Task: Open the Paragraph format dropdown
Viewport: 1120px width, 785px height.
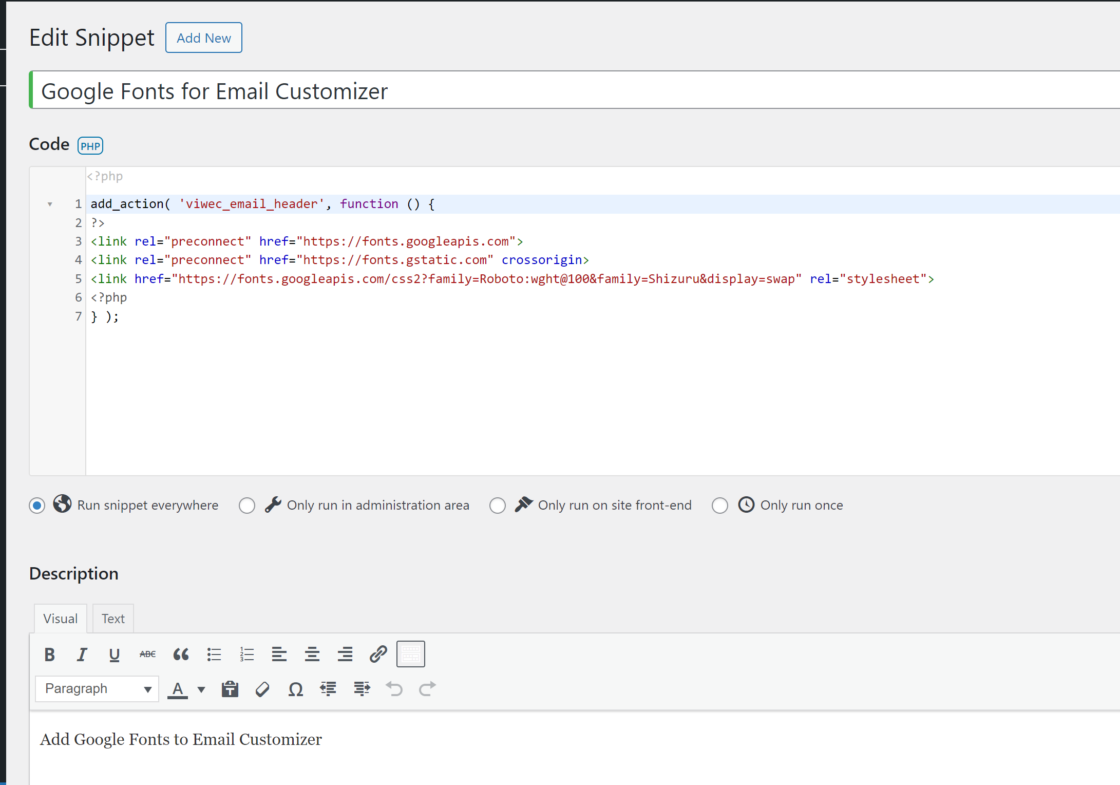Action: click(97, 689)
